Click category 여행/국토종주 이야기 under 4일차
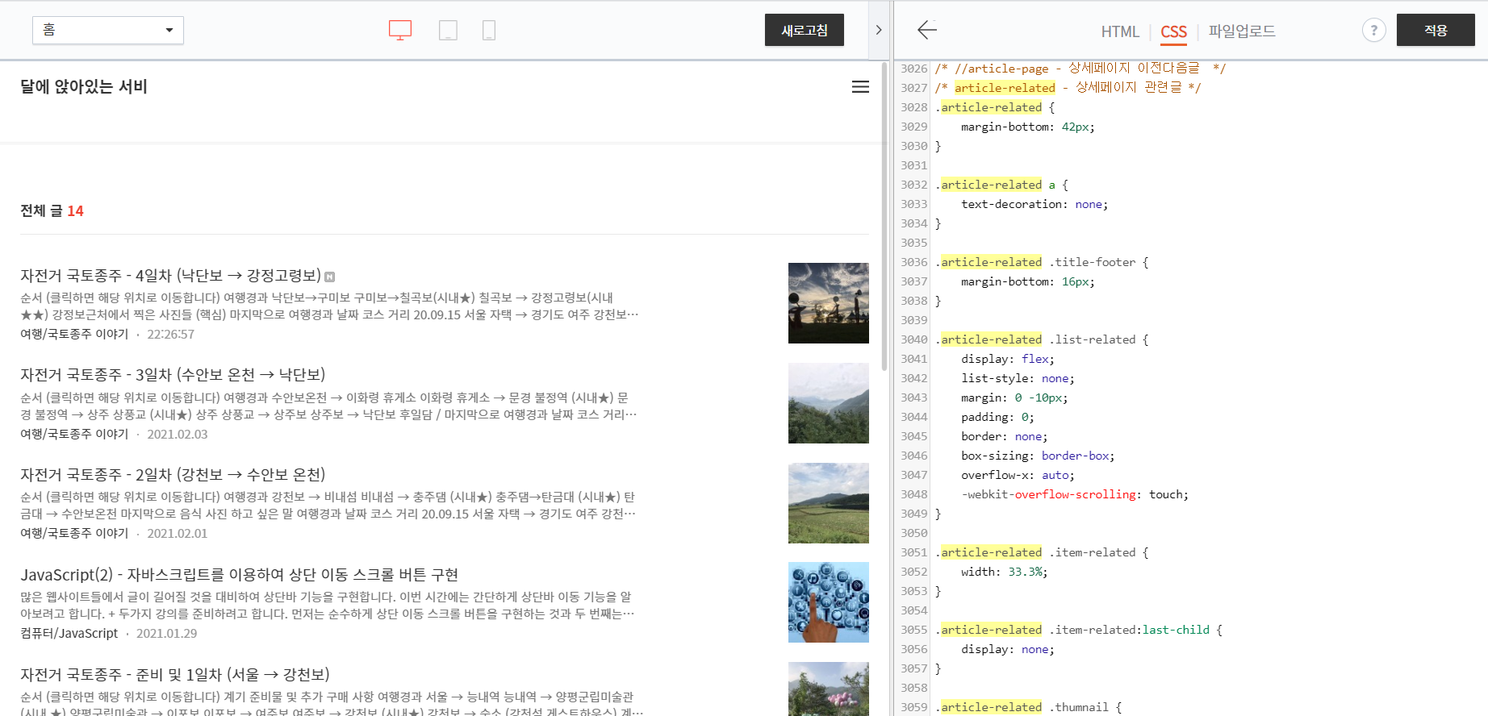The height and width of the screenshot is (716, 1488). [74, 334]
